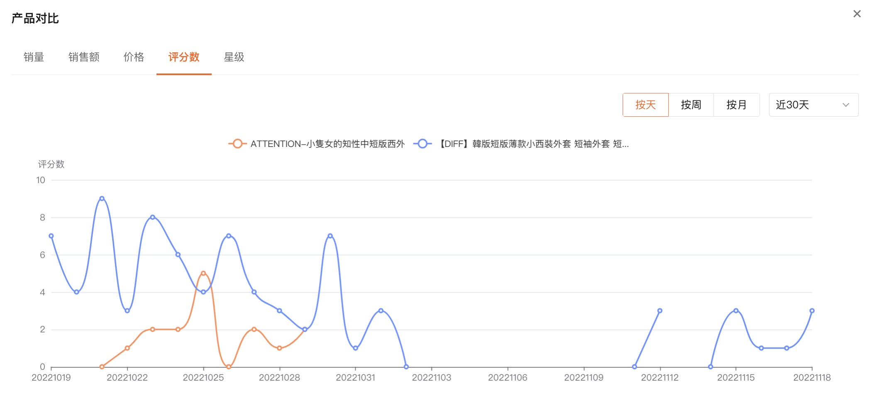
Task: Click the orange peak point at 20221025
Action: coord(203,273)
